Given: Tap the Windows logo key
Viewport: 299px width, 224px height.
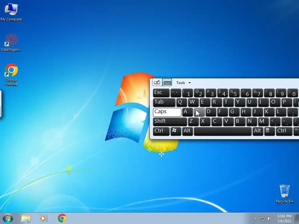Looking at the screenshot, I should coord(176,132).
